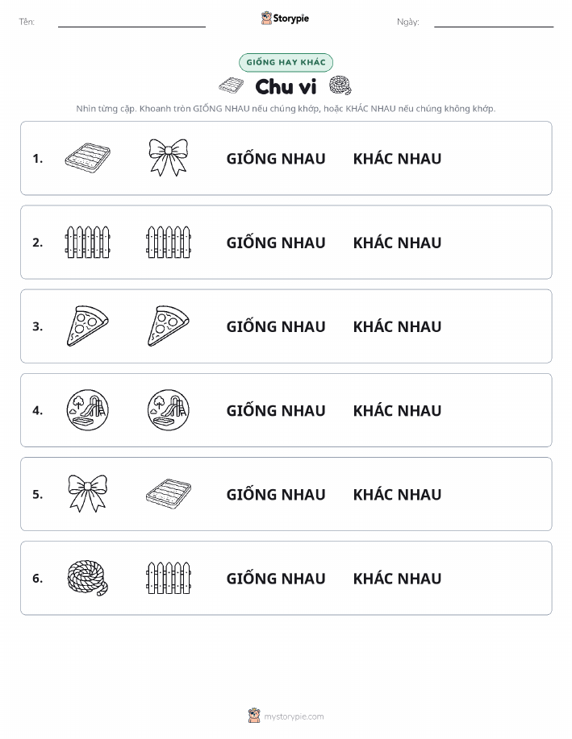Click the Ngày date line field
Screen dimensions: 572x739
click(494, 22)
